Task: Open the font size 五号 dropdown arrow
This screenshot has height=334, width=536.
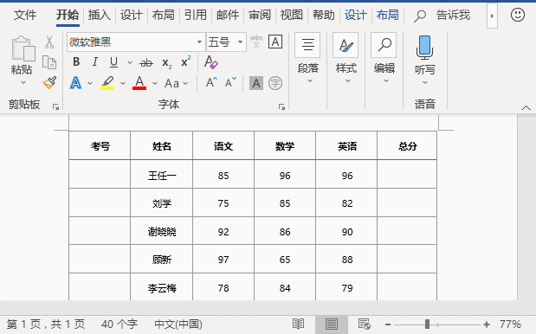Action: [x=241, y=42]
